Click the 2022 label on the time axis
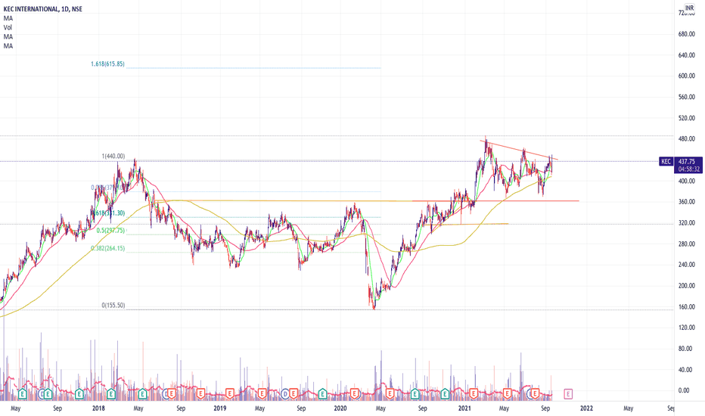The height and width of the screenshot is (416, 705). tap(586, 408)
